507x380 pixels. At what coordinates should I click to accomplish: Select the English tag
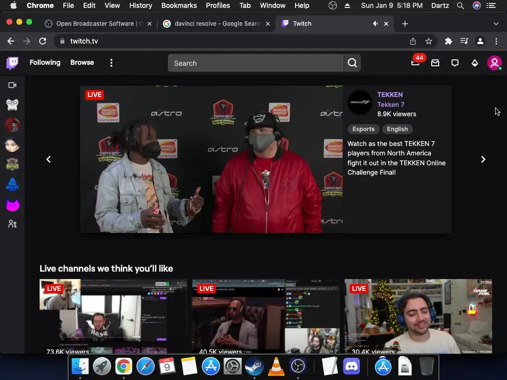click(398, 129)
